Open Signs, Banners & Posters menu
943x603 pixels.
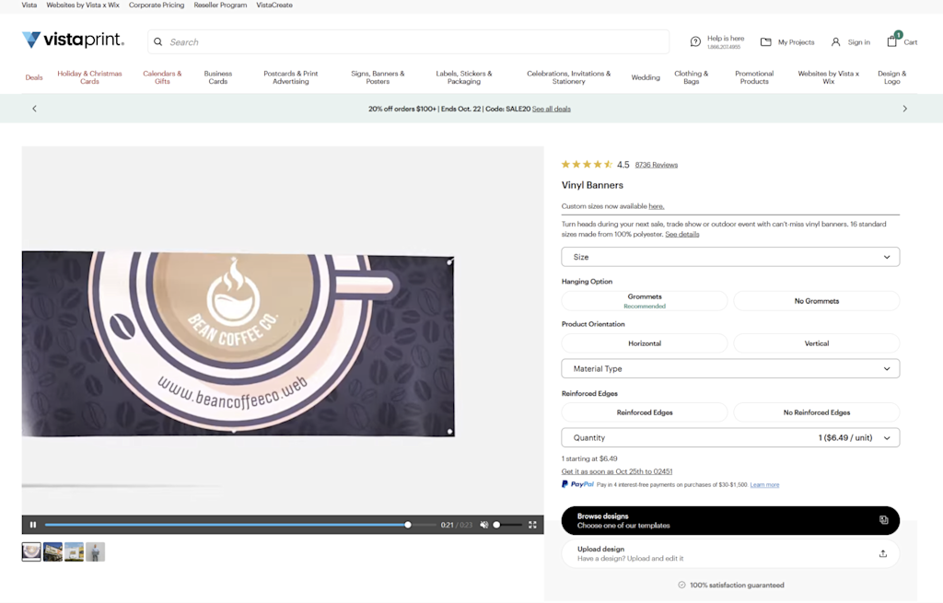coord(378,77)
